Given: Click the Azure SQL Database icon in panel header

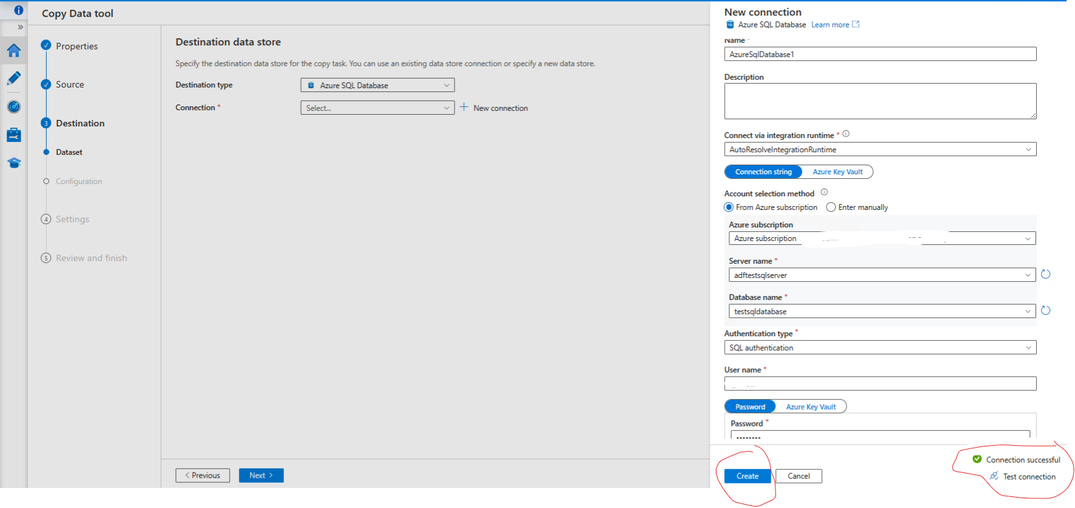Looking at the screenshot, I should tap(730, 25).
